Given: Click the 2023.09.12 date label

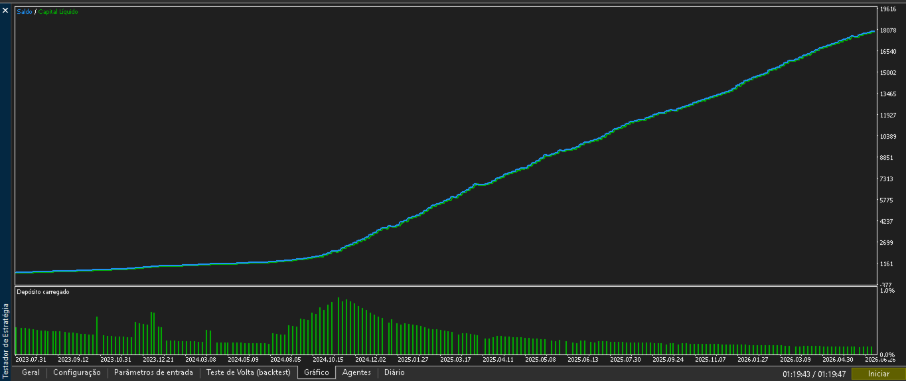Looking at the screenshot, I should coord(73,360).
